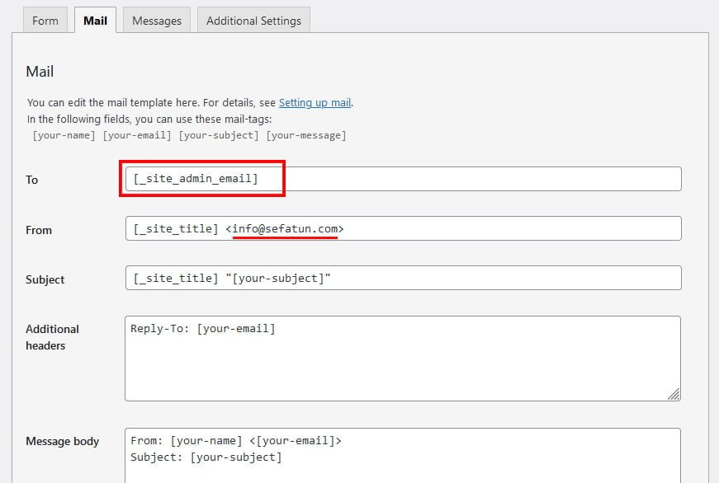Go to Additional Settings tab
Screen dimensions: 719x483
tap(253, 20)
